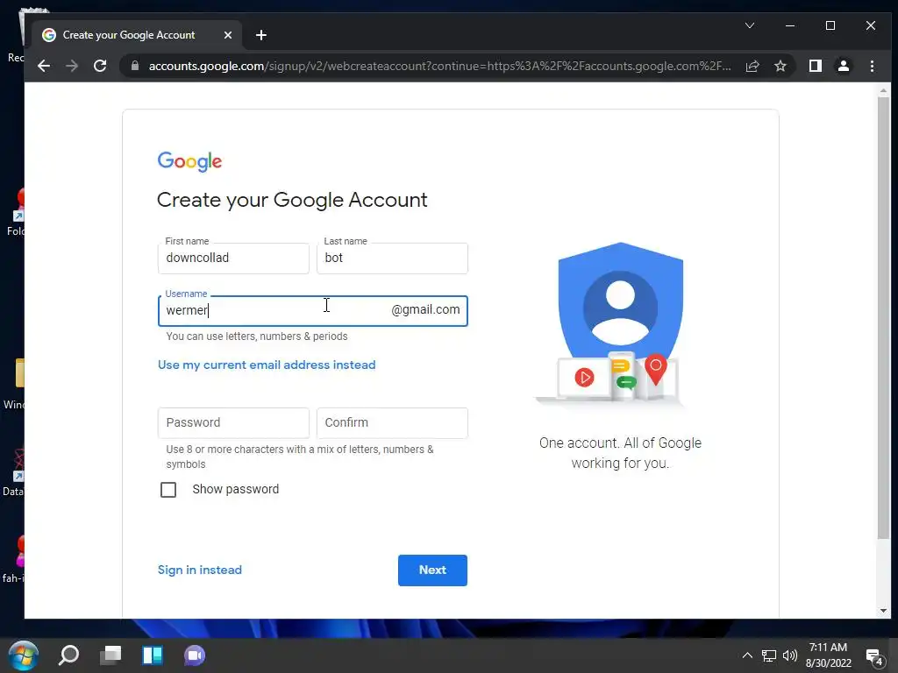
Task: Bookmark this page with the star icon
Action: [x=780, y=66]
